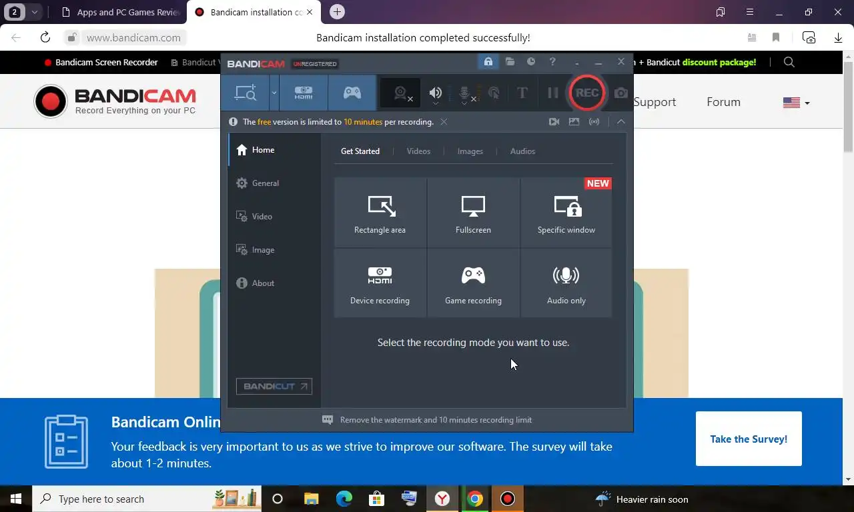Switch to the Images tab
Screen dimensions: 854x512
click(470, 151)
